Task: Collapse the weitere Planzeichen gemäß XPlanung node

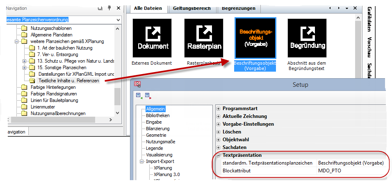Action: pyautogui.click(x=17, y=41)
